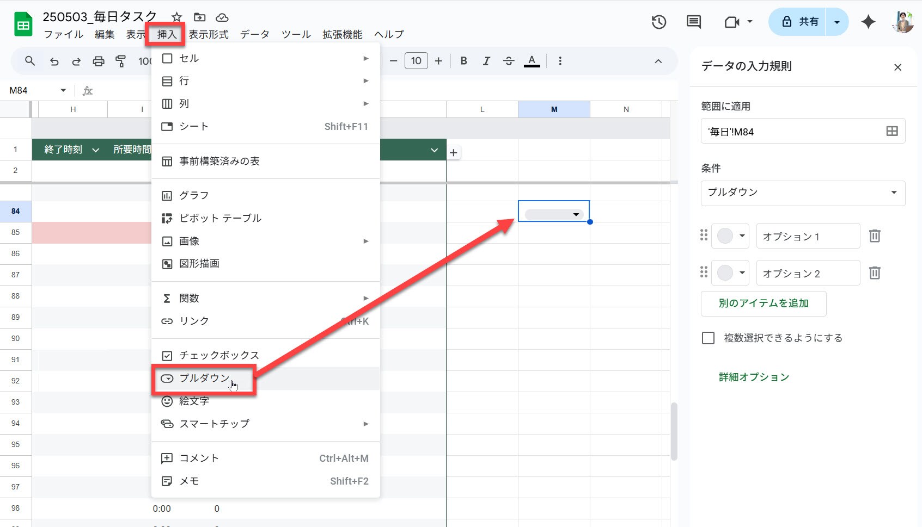This screenshot has width=922, height=527.
Task: Click the undo arrow in toolbar
Action: coord(54,61)
